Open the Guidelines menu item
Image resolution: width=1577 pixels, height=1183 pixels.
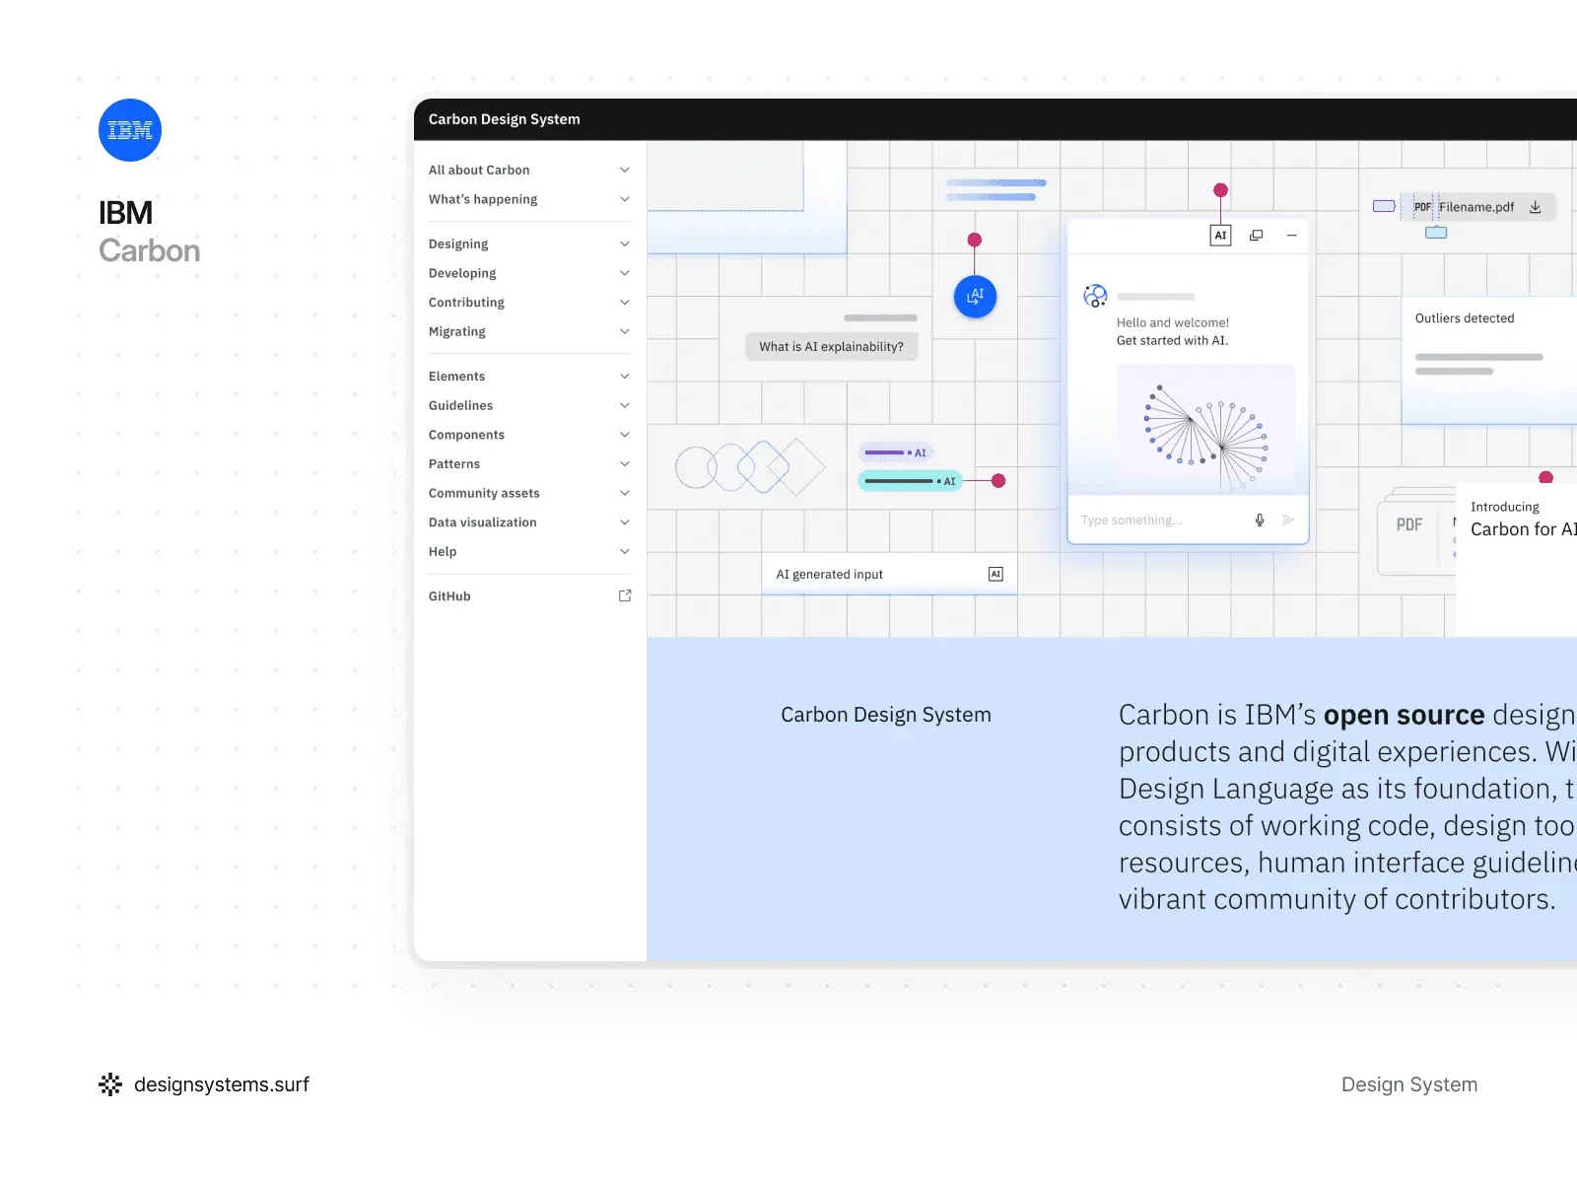[x=460, y=405]
